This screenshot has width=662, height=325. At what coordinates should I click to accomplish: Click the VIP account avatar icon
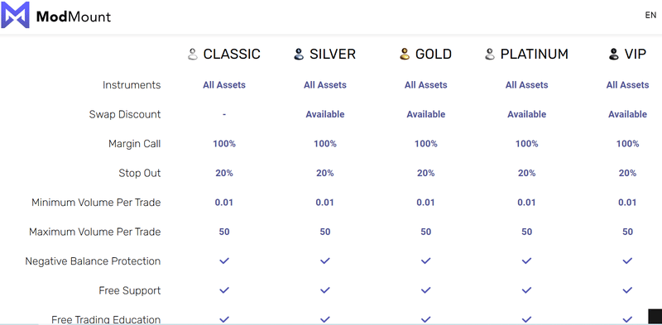pyautogui.click(x=613, y=54)
